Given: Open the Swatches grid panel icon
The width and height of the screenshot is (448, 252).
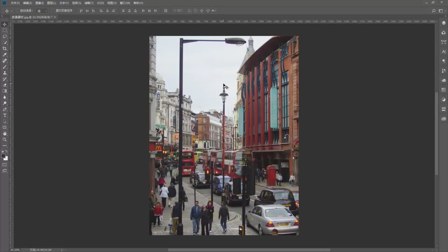Looking at the screenshot, I should tap(443, 90).
